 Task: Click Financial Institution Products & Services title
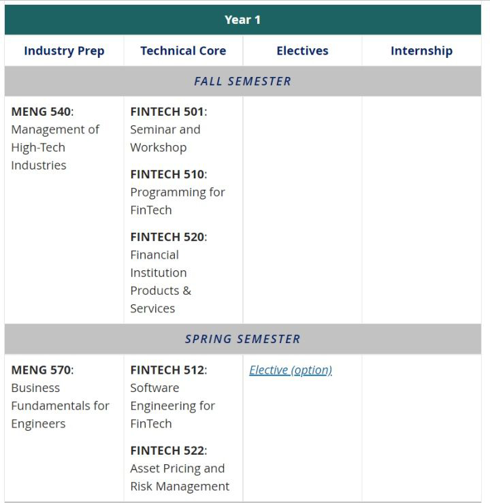point(160,282)
